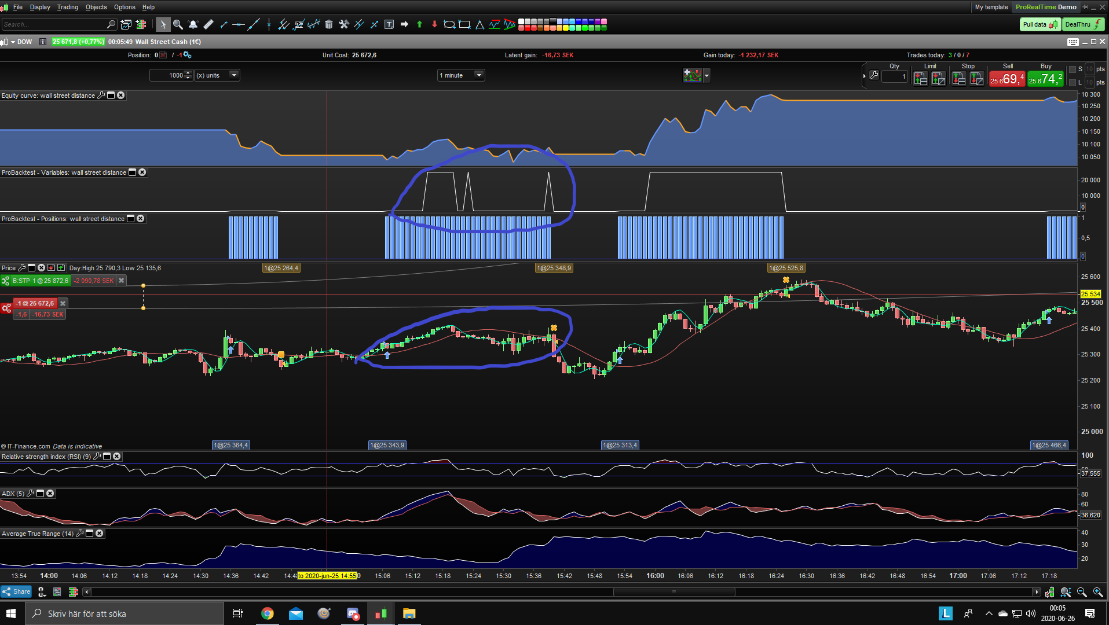Open DOW instrument info icon
This screenshot has height=625, width=1109.
point(43,42)
